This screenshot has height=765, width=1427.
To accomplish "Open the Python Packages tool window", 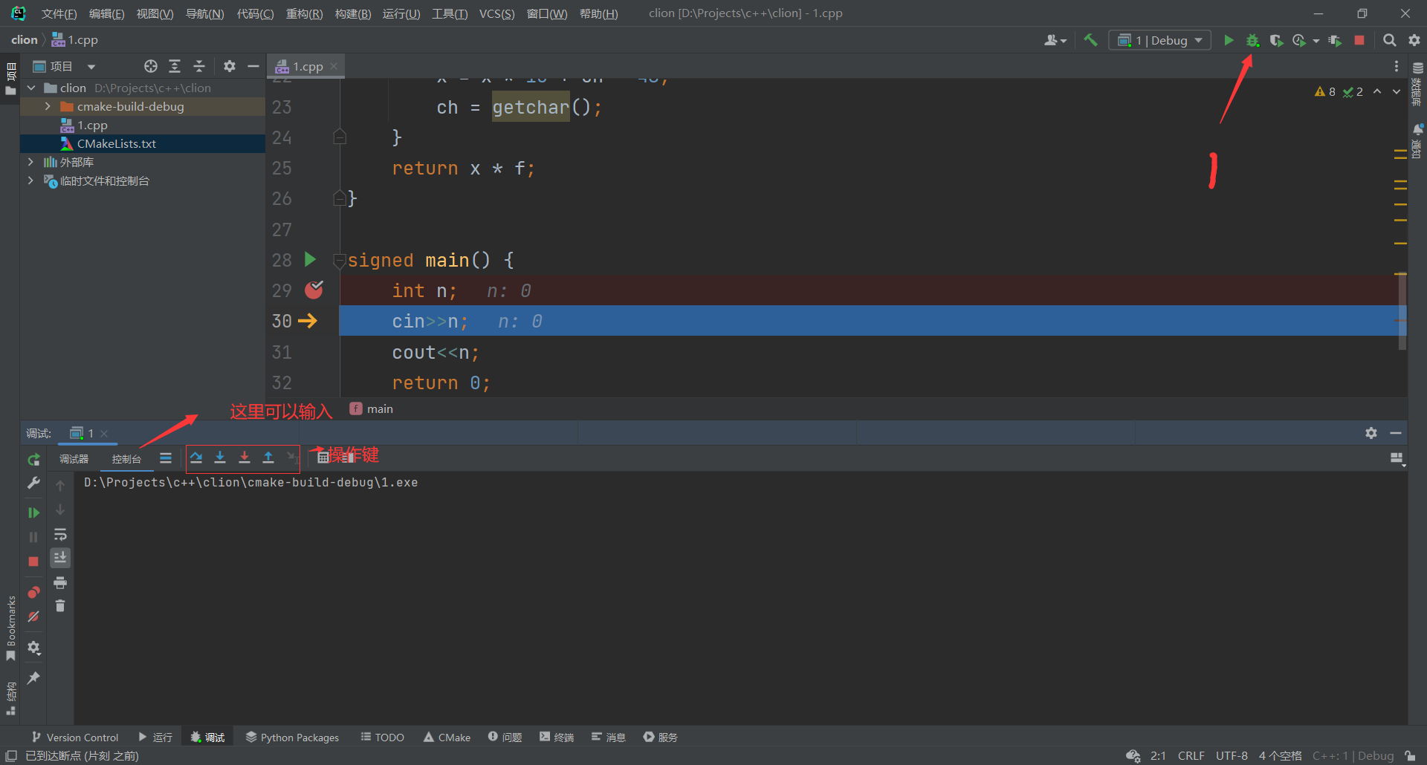I will (x=292, y=738).
